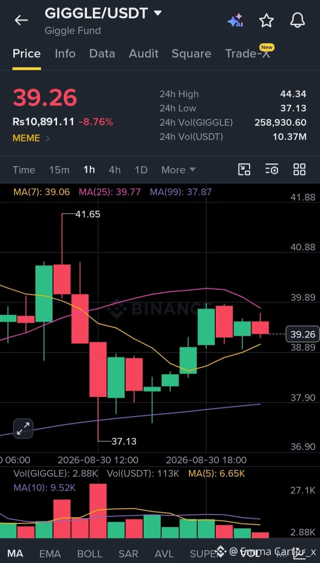The height and width of the screenshot is (563, 320).
Task: Open the Data tab
Action: pyautogui.click(x=102, y=53)
